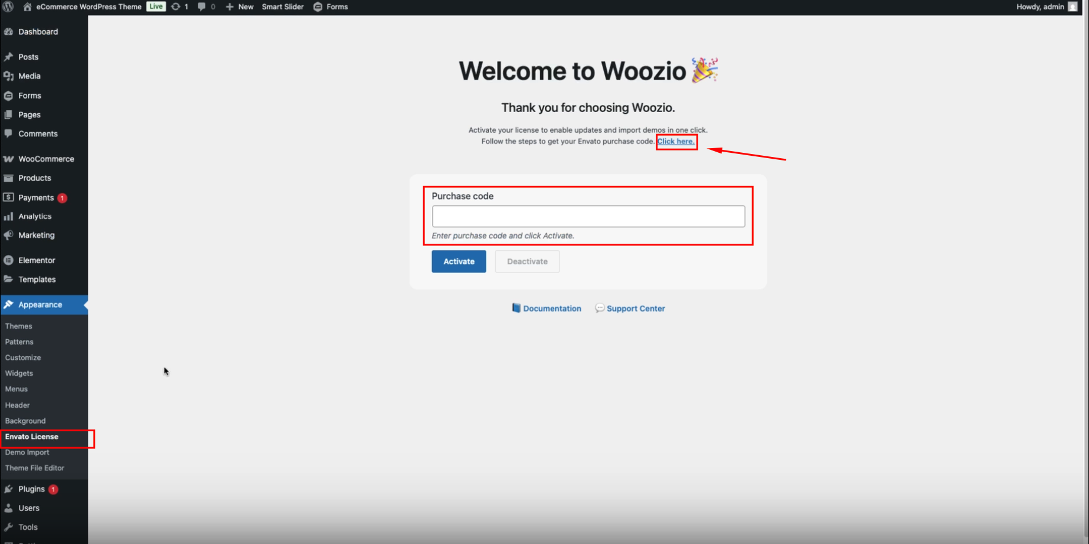Open the Payments menu item
This screenshot has height=544, width=1089.
pyautogui.click(x=36, y=198)
